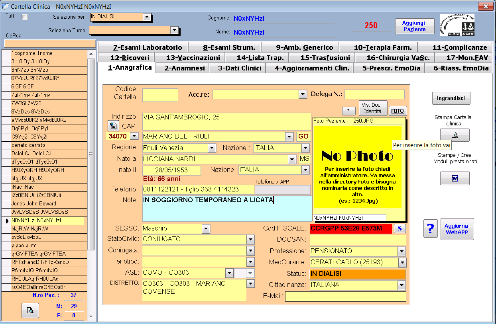
Task: Open the 7-Esami Laboratorio tab
Action: (x=148, y=47)
